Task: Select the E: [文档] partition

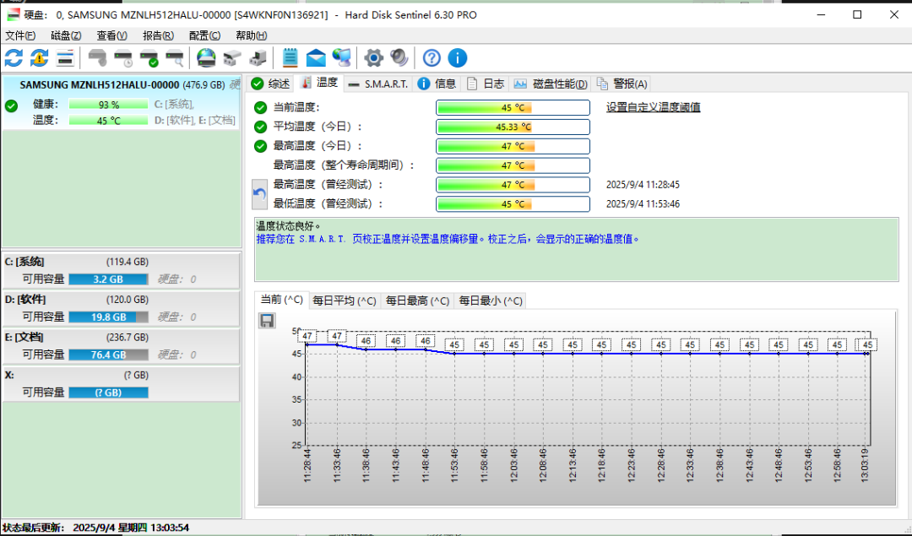Action: [x=121, y=346]
